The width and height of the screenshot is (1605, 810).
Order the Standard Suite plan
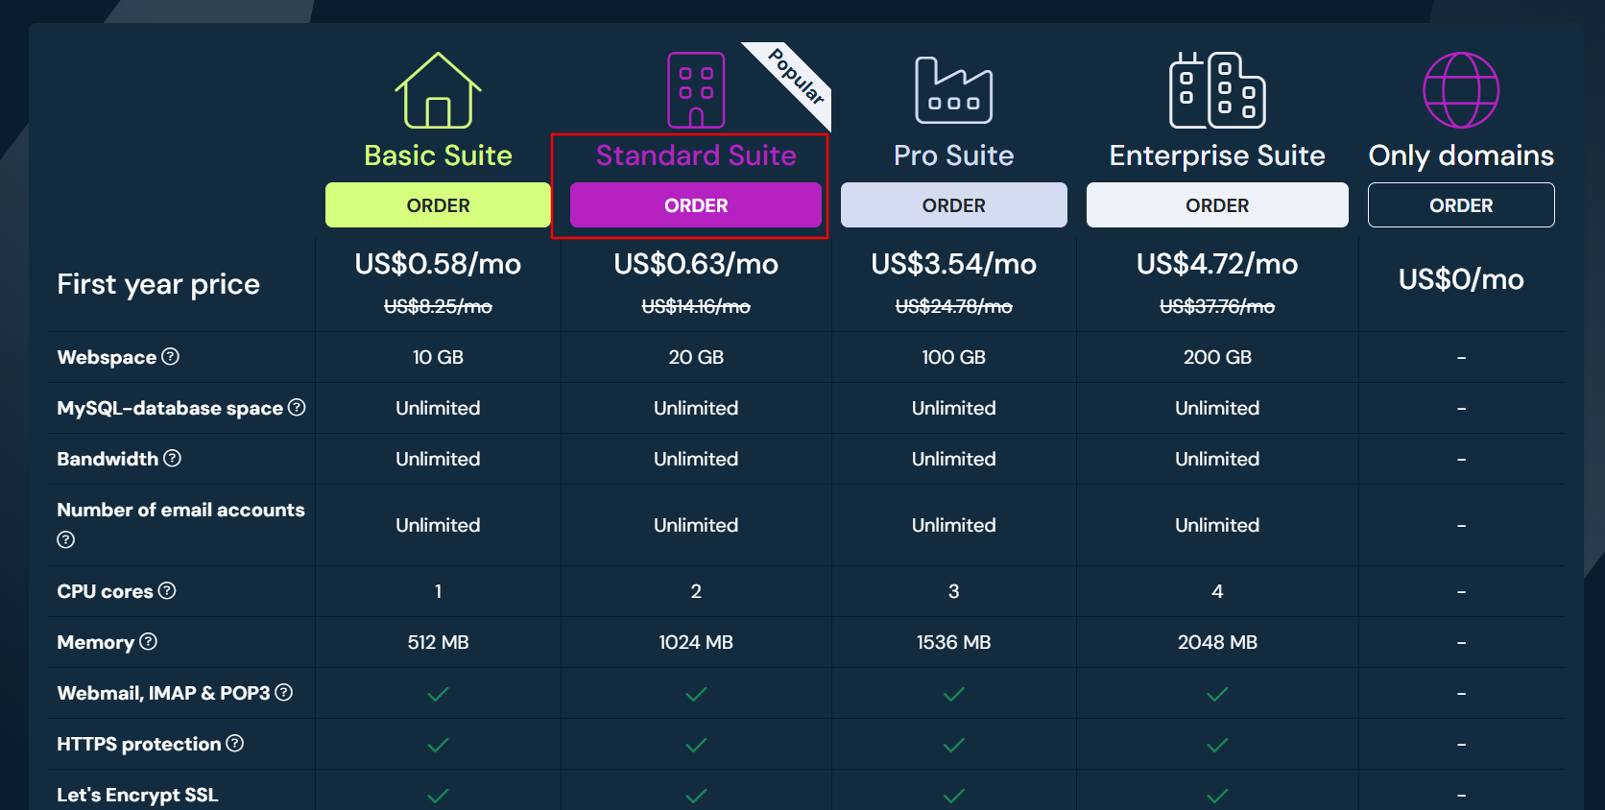(696, 205)
